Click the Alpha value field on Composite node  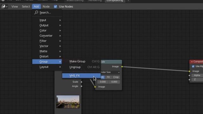point(197,75)
